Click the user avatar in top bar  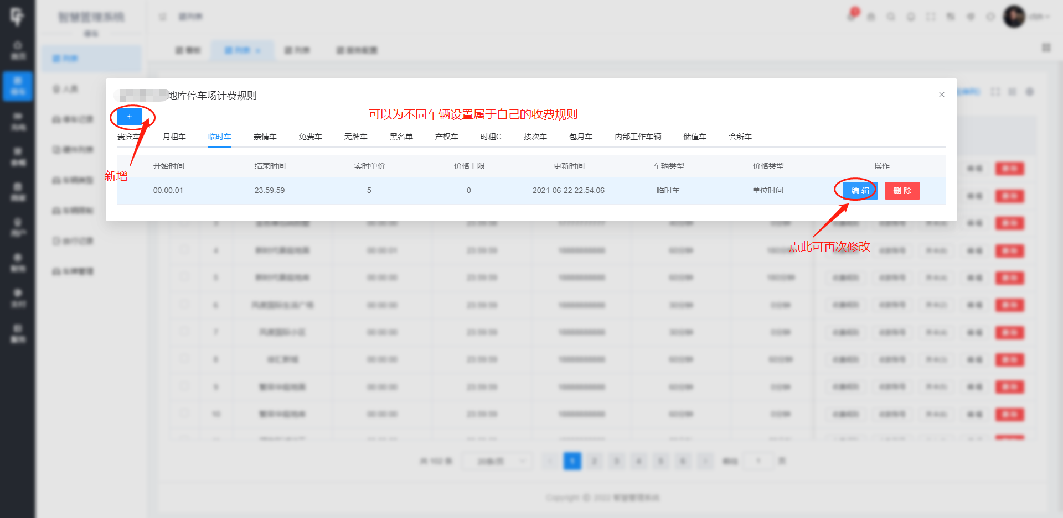point(1014,17)
